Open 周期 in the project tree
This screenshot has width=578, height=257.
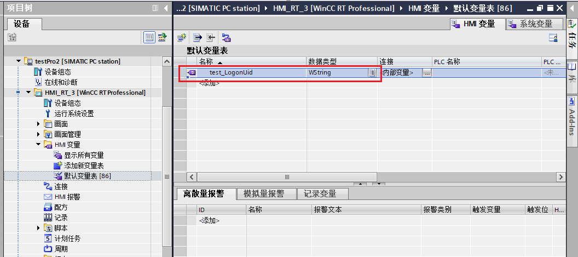[x=61, y=249]
